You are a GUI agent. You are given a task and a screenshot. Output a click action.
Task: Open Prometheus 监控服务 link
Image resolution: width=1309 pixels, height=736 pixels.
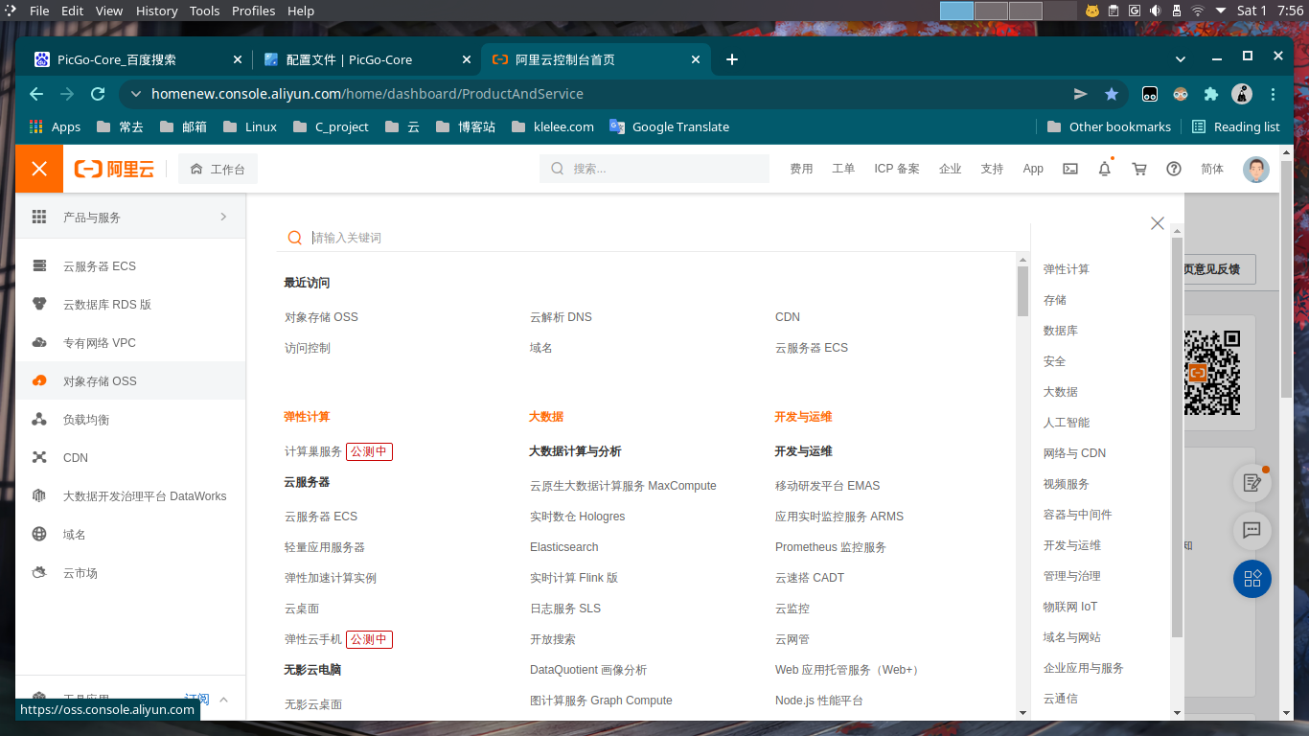(831, 547)
